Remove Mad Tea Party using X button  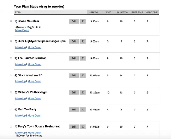(83, 110)
